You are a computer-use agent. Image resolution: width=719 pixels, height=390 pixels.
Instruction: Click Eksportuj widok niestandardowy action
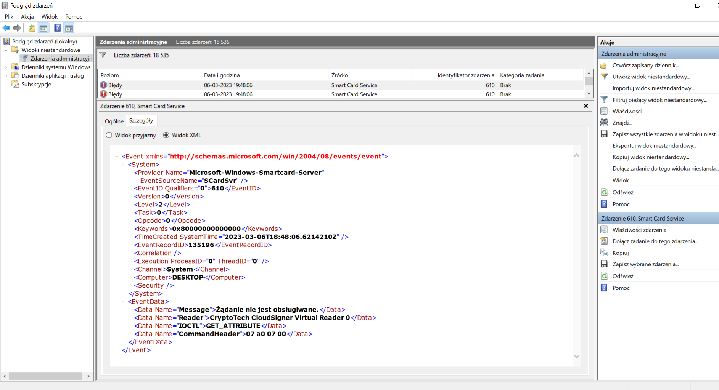click(655, 145)
